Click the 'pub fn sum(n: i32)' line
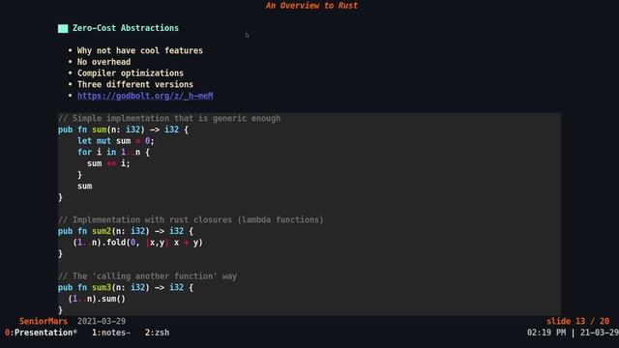The image size is (619, 348). (x=123, y=130)
